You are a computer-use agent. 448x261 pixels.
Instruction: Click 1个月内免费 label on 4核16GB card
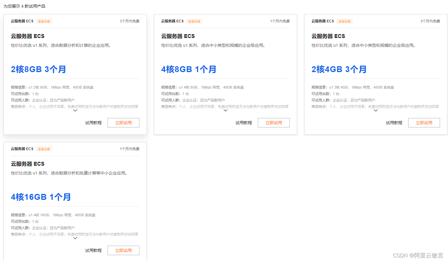129,149
